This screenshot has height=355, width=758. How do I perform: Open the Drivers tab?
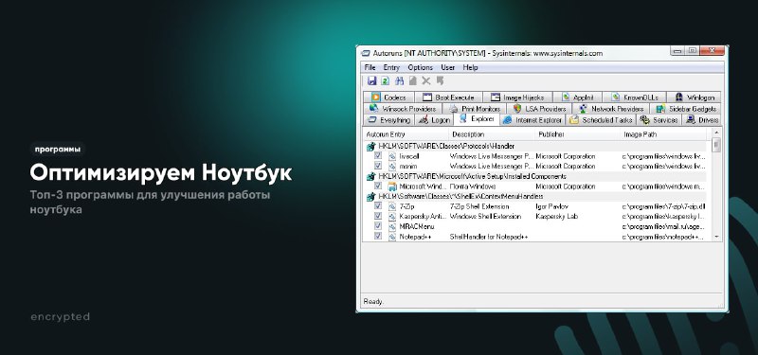tap(702, 120)
